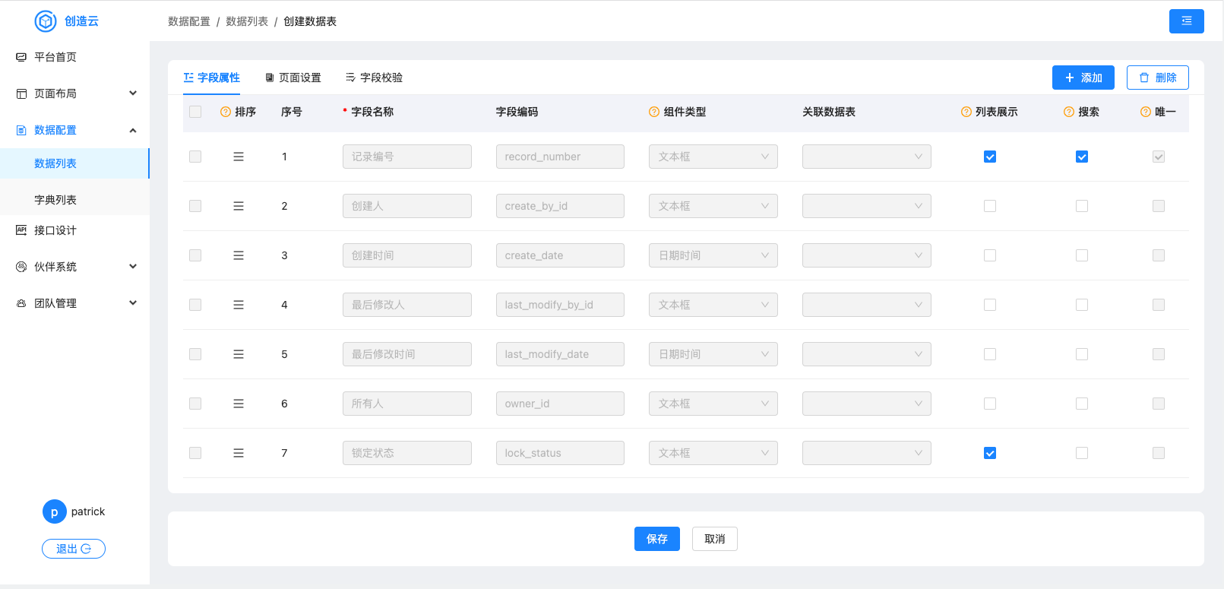Click help icon beside 组件类型 header
The width and height of the screenshot is (1224, 589).
pos(654,112)
